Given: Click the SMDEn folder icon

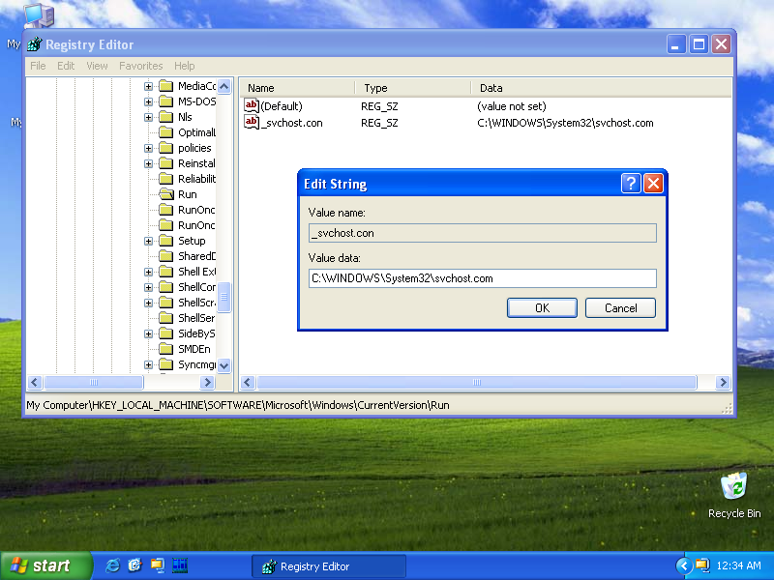Looking at the screenshot, I should 165,349.
